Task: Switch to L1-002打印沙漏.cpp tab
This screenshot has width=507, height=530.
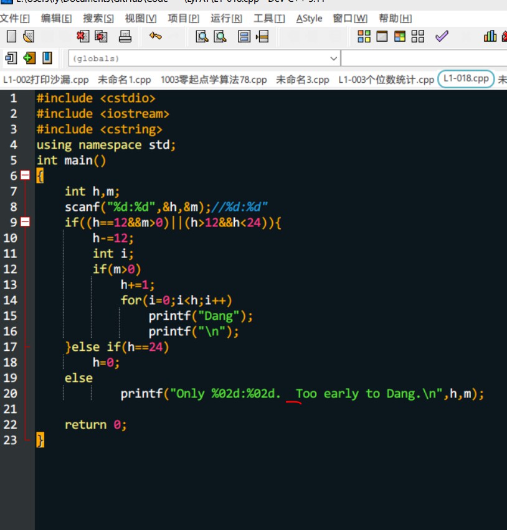Action: [45, 80]
